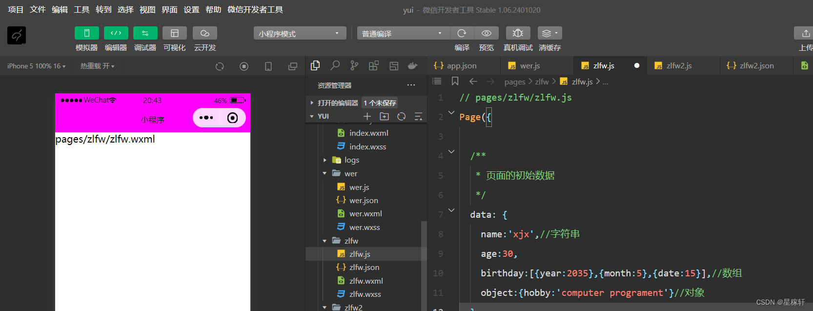Viewport: 813px width, 311px height.
Task: Switch to the zlfw2.json editor tab
Action: 757,65
